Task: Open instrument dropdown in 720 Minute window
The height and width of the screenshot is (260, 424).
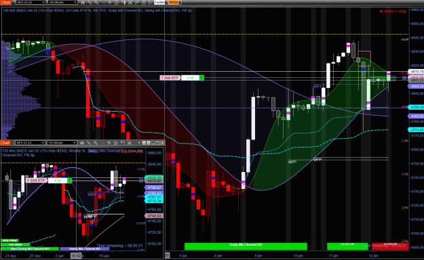Action: [x=30, y=143]
